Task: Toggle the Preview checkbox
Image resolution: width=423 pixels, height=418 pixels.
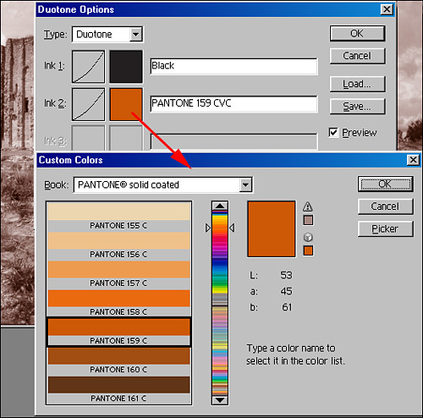Action: coord(333,132)
